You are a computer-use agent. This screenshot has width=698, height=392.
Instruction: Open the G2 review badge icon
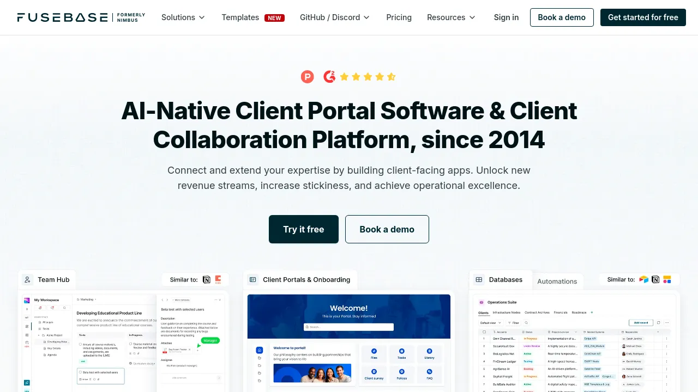[329, 77]
